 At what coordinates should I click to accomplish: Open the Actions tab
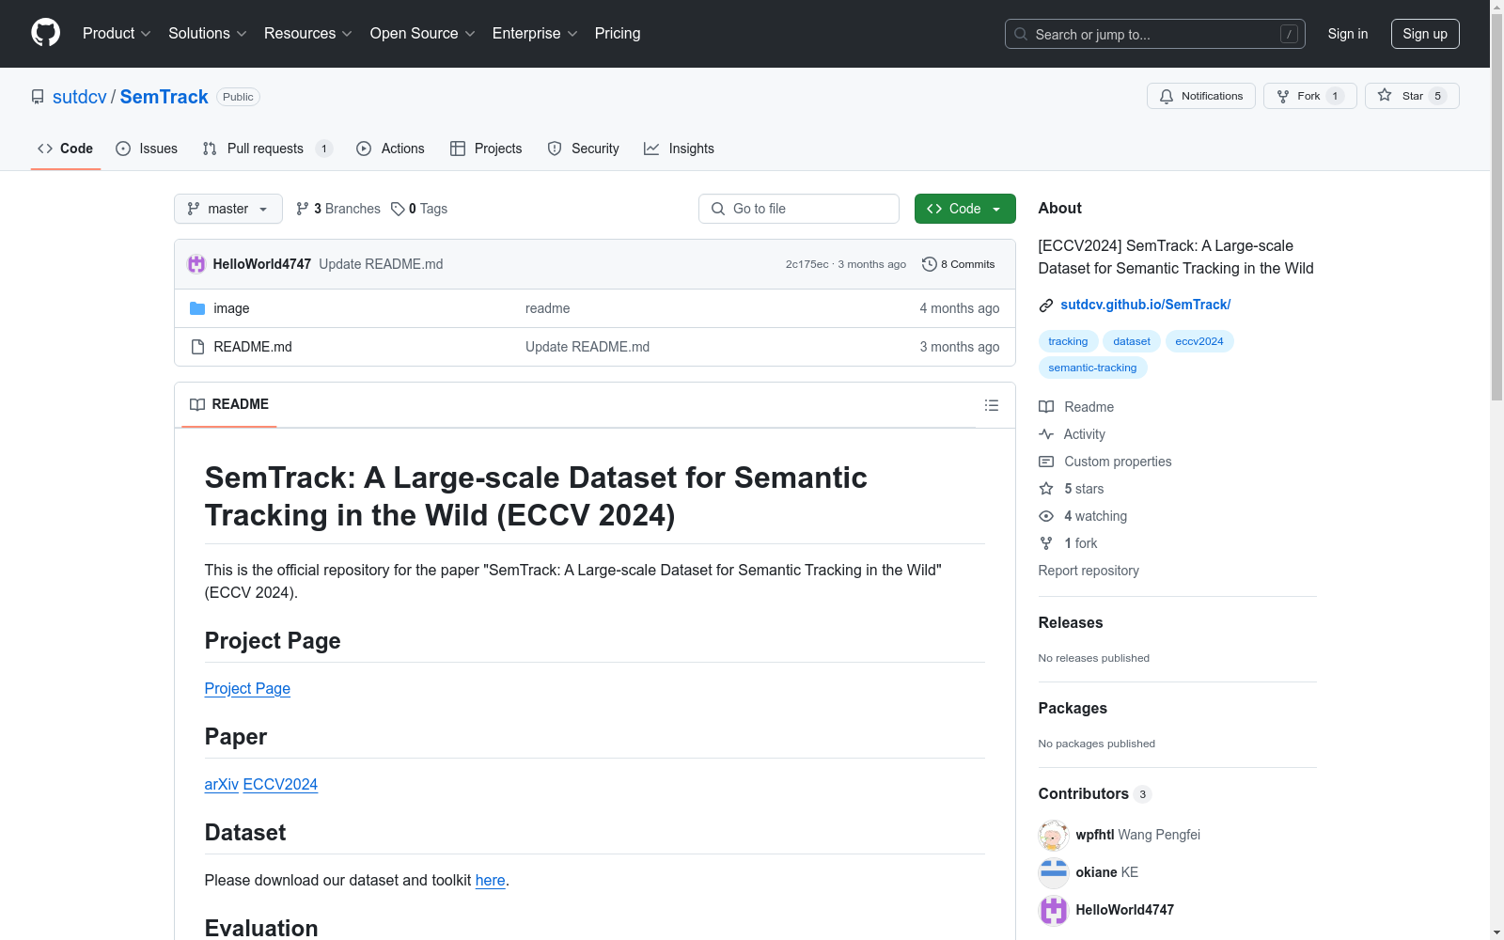coord(391,149)
